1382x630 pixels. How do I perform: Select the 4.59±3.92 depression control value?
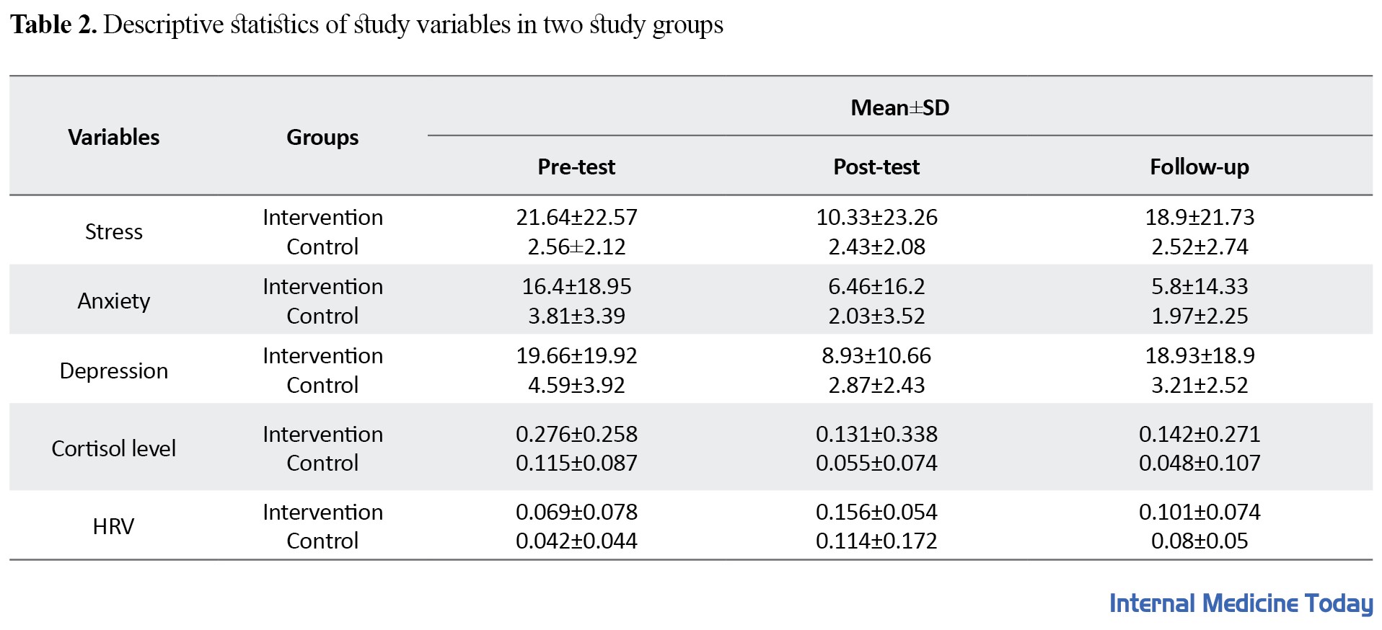[576, 385]
